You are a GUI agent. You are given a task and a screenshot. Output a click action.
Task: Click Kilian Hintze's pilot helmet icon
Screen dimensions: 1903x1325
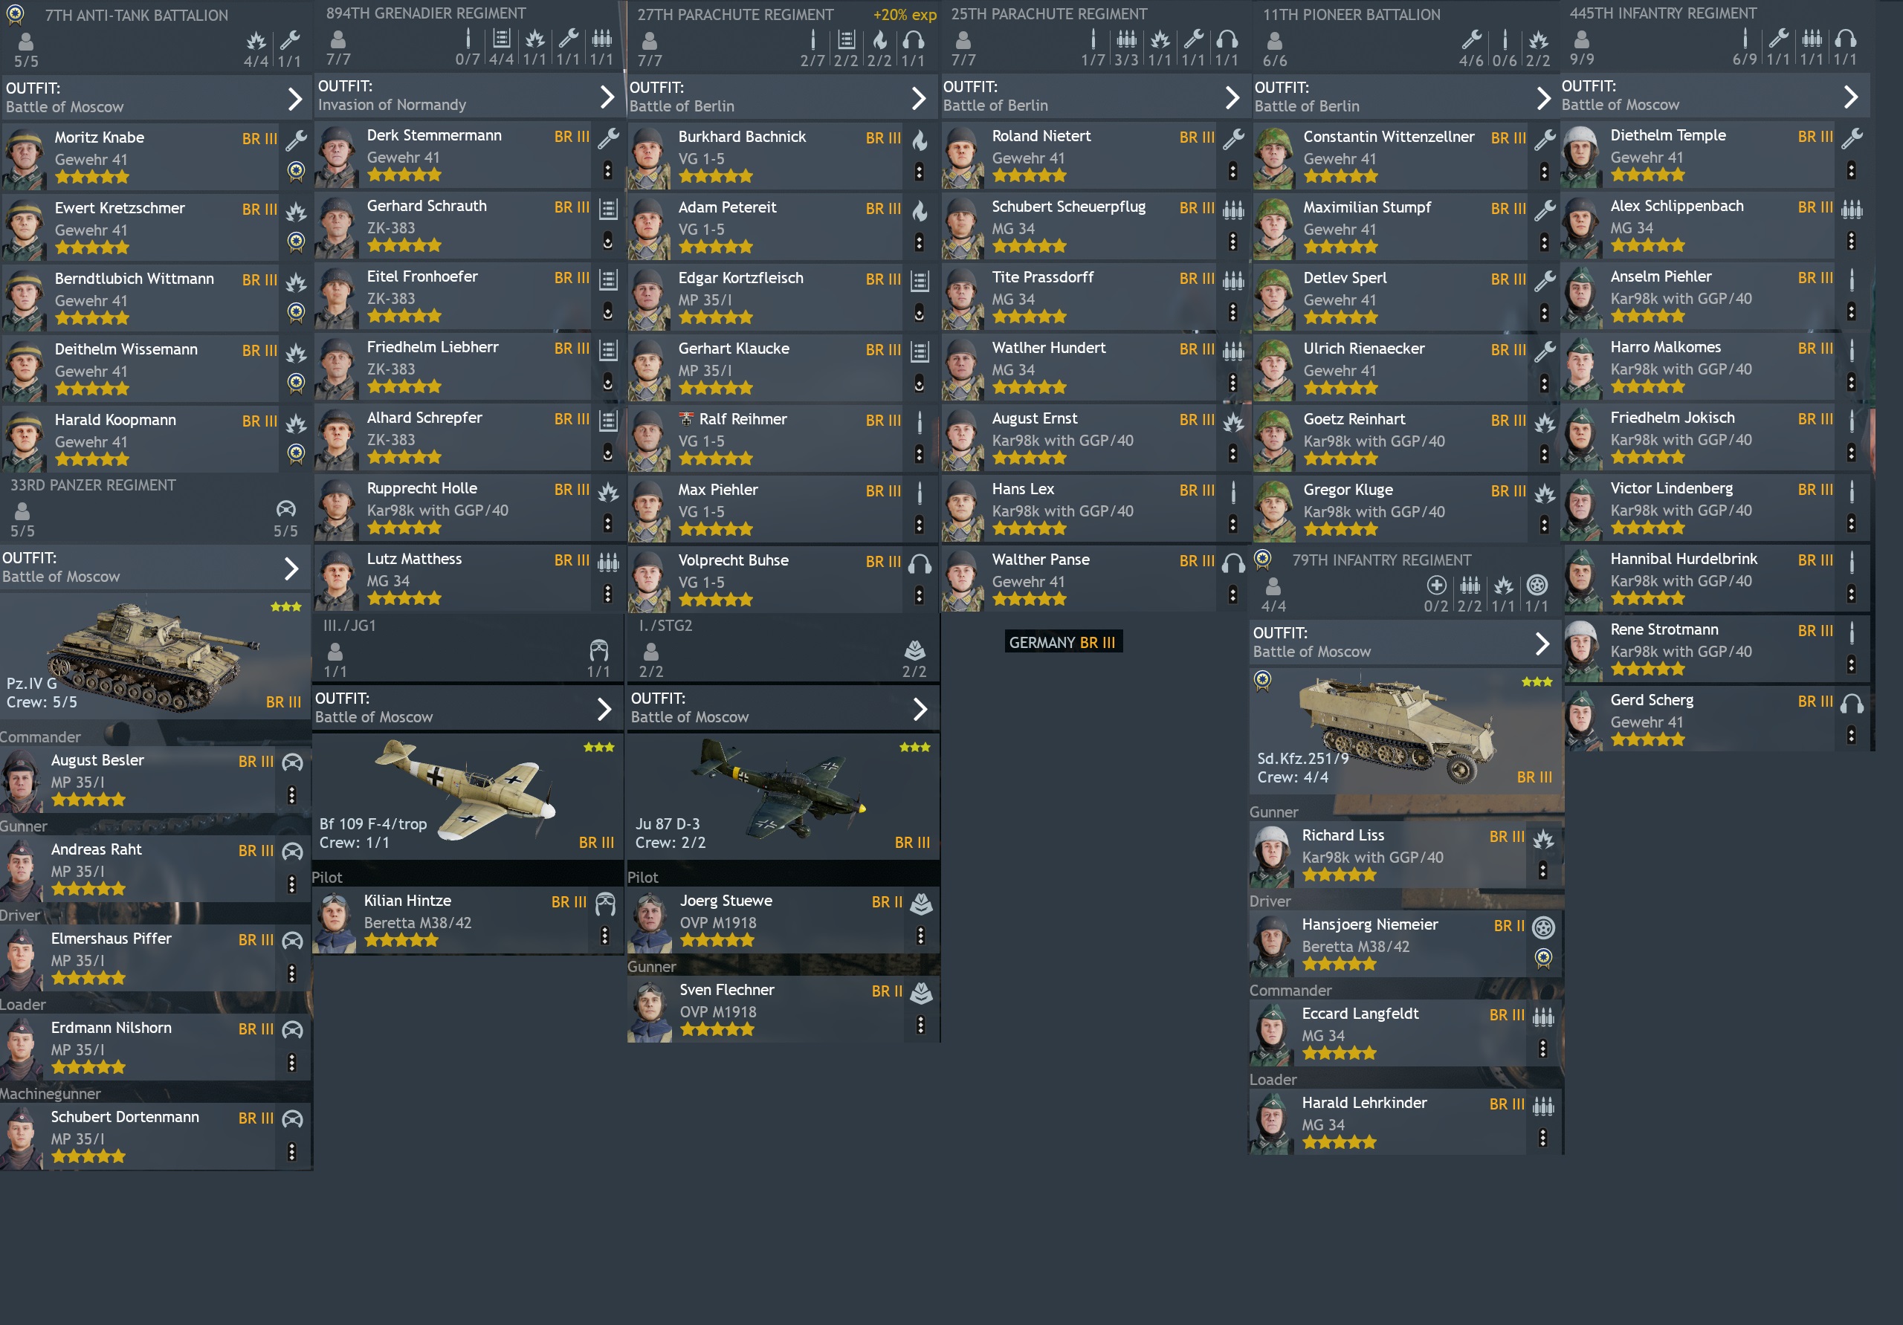click(x=606, y=904)
